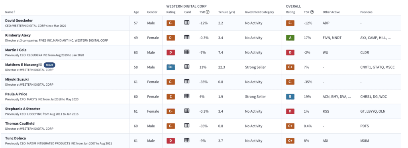Click Kimberly Alexy's green A overall rating
Viewport: 408px width, 148px height.
click(x=290, y=38)
